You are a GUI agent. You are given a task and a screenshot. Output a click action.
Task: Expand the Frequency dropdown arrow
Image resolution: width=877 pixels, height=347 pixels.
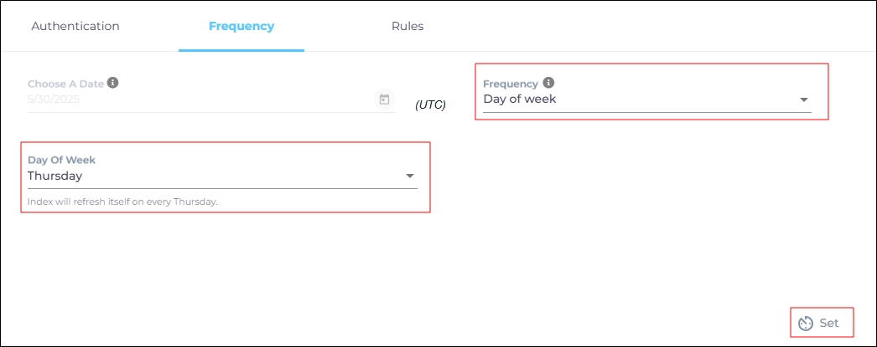[804, 100]
